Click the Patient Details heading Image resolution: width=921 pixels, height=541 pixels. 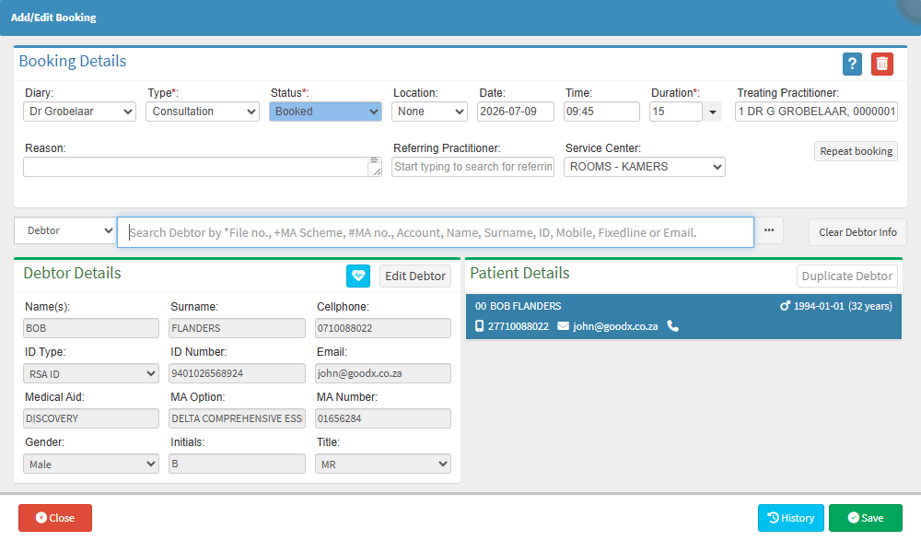pyautogui.click(x=519, y=273)
